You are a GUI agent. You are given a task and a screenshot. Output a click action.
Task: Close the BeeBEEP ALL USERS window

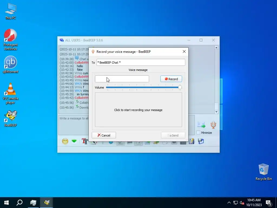click(x=213, y=40)
